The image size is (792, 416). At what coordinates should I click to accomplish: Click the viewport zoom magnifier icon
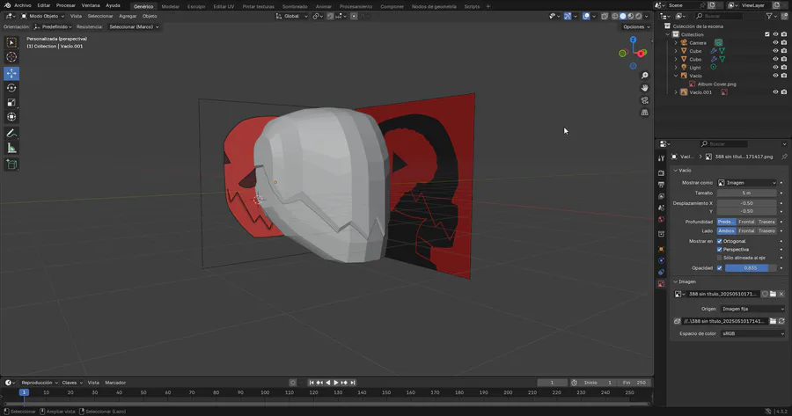point(644,76)
